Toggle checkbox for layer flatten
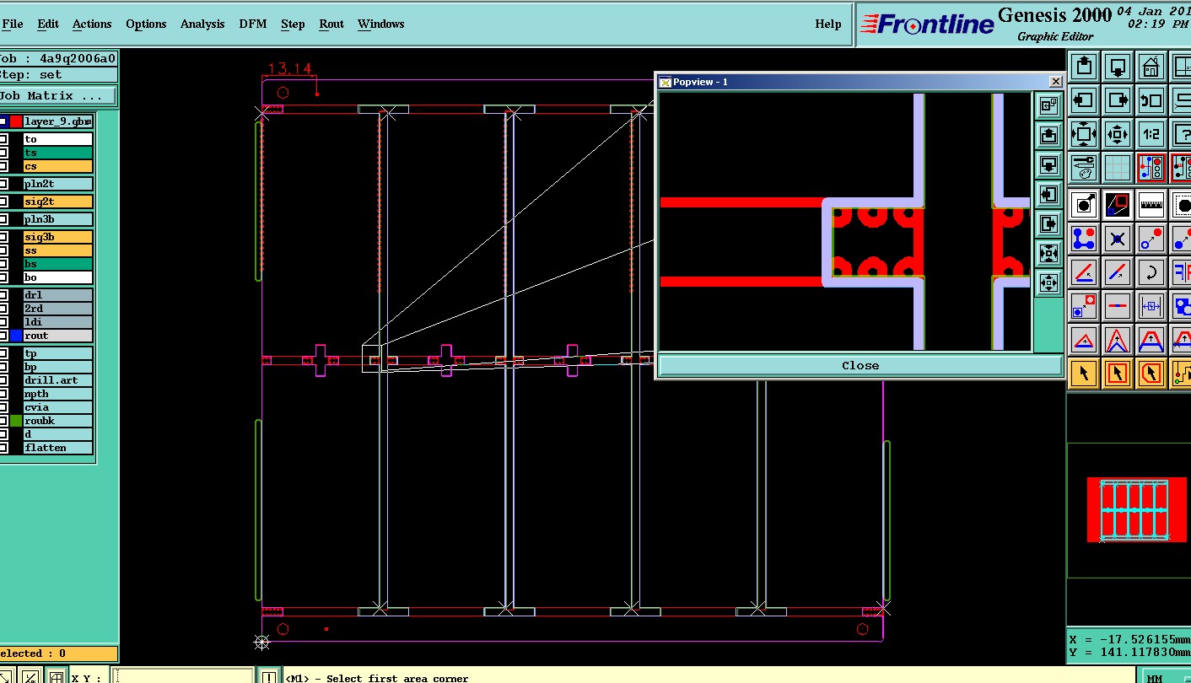The image size is (1191, 683). tap(3, 448)
